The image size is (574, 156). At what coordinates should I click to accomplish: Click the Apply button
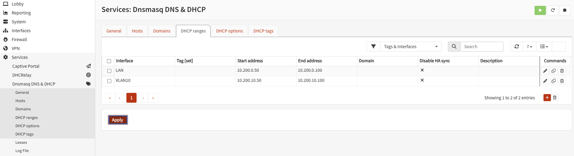117,120
